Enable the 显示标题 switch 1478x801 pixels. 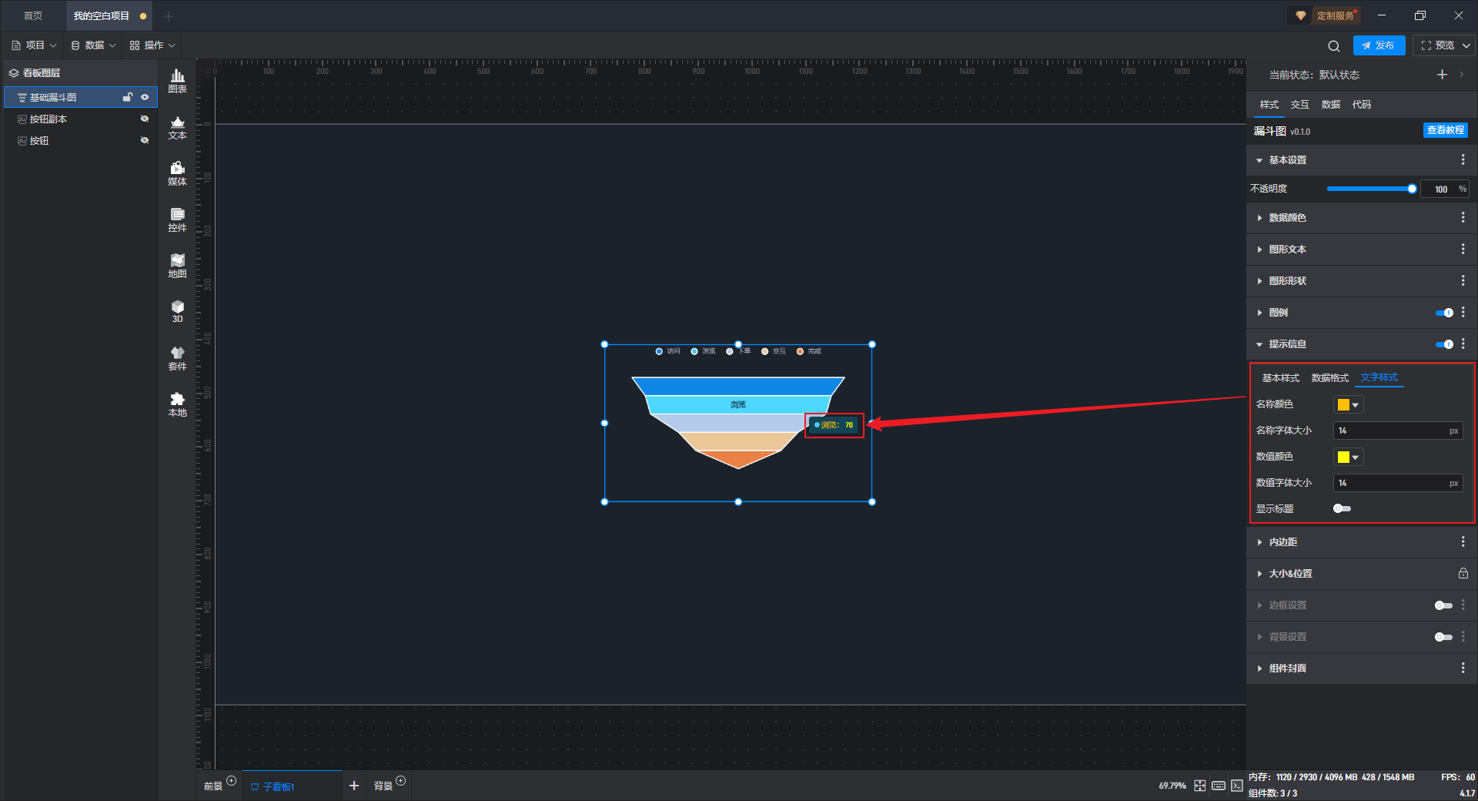(1343, 508)
